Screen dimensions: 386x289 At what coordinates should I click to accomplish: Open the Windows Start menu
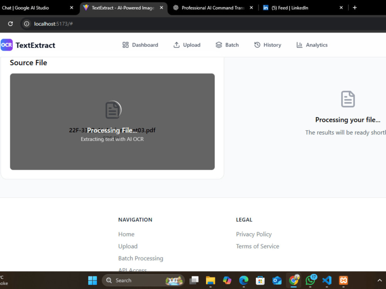point(93,281)
